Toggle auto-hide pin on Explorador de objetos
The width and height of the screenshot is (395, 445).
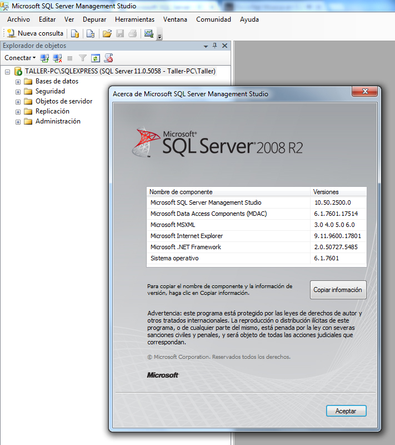(x=215, y=46)
